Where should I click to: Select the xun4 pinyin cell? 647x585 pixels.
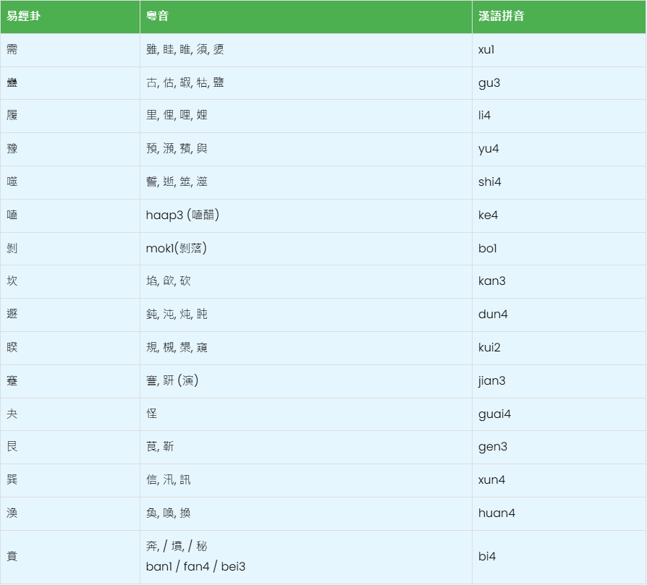click(559, 481)
